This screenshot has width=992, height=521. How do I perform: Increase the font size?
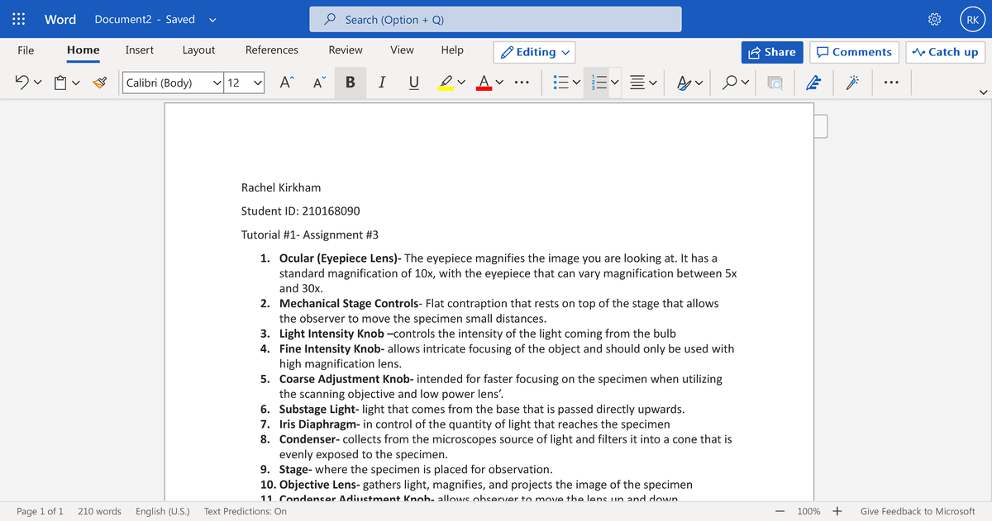tap(285, 82)
